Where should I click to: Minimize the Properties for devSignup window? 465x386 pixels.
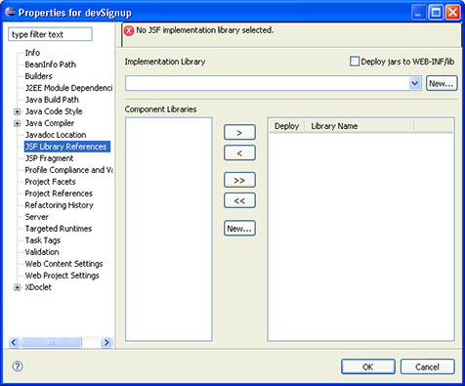(x=419, y=13)
